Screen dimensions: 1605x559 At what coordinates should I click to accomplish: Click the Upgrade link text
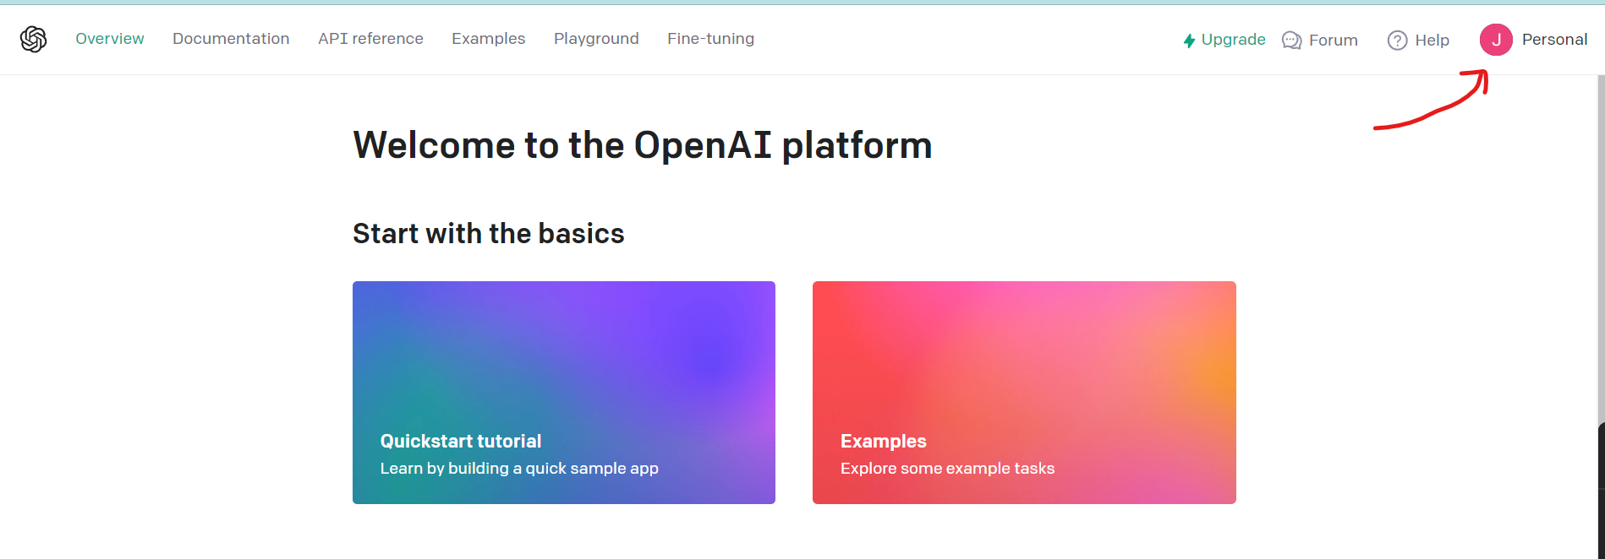point(1233,40)
